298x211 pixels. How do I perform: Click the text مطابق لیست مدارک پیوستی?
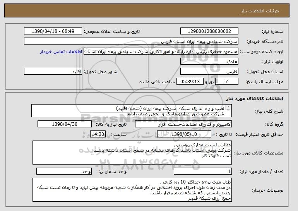pyautogui.click(x=202, y=145)
